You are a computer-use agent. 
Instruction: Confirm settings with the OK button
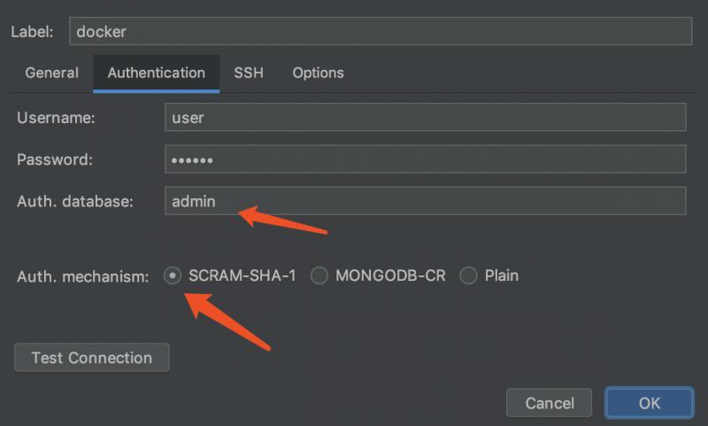[x=650, y=402]
